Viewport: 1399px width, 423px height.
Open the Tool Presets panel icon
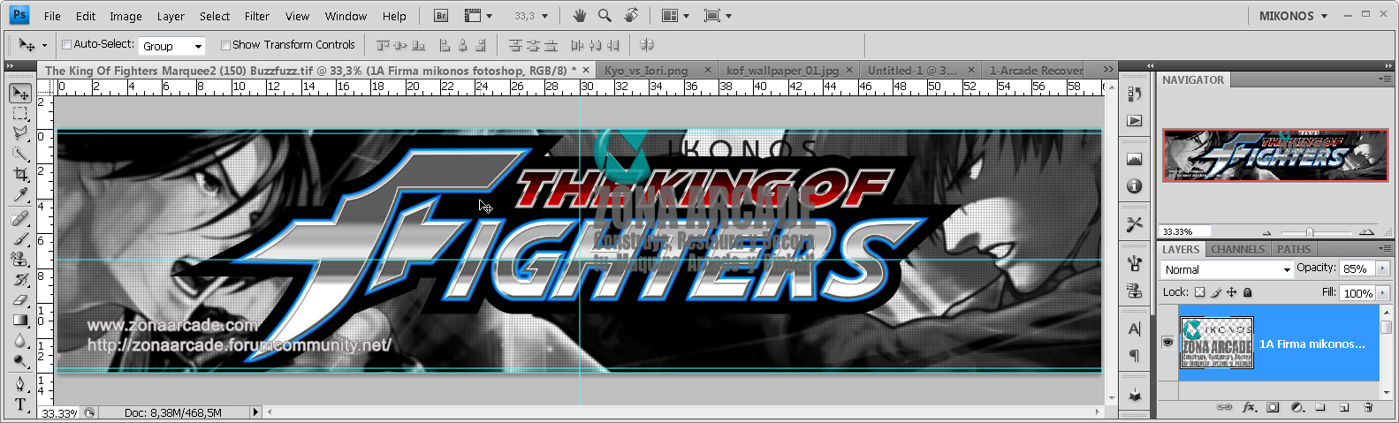pos(1135,225)
